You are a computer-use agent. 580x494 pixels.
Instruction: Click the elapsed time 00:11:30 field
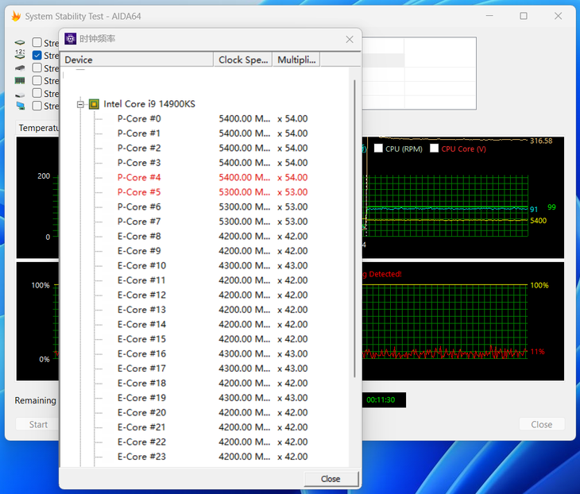(383, 399)
